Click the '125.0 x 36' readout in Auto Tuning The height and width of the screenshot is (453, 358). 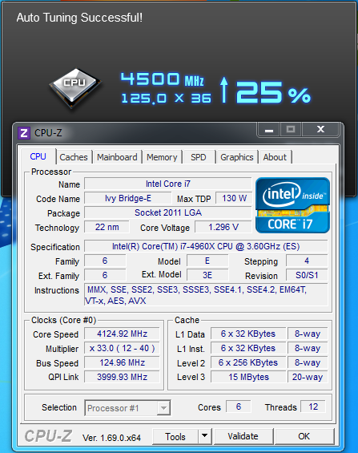coord(166,99)
